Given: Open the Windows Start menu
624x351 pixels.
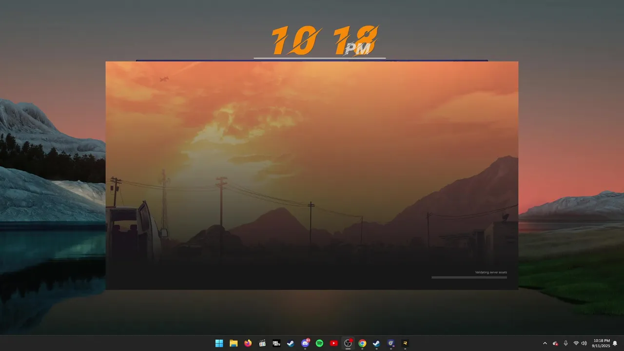Looking at the screenshot, I should click(219, 343).
